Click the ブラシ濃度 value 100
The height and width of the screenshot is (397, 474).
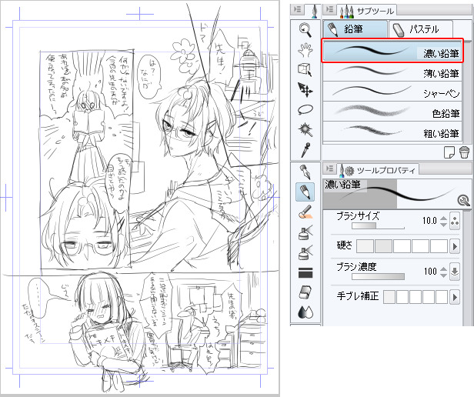pos(430,272)
